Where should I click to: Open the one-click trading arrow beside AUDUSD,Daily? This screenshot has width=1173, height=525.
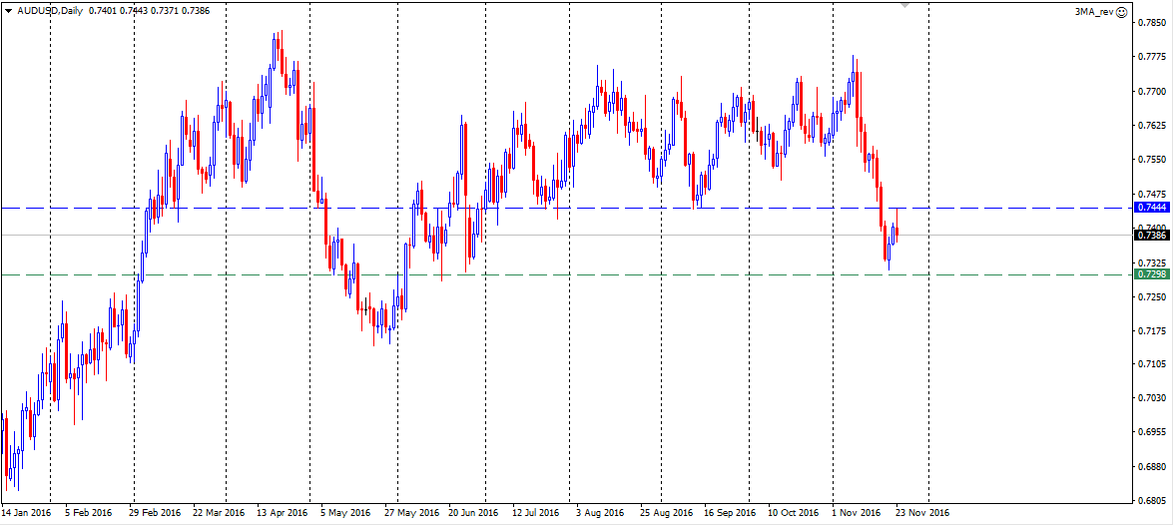7,12
